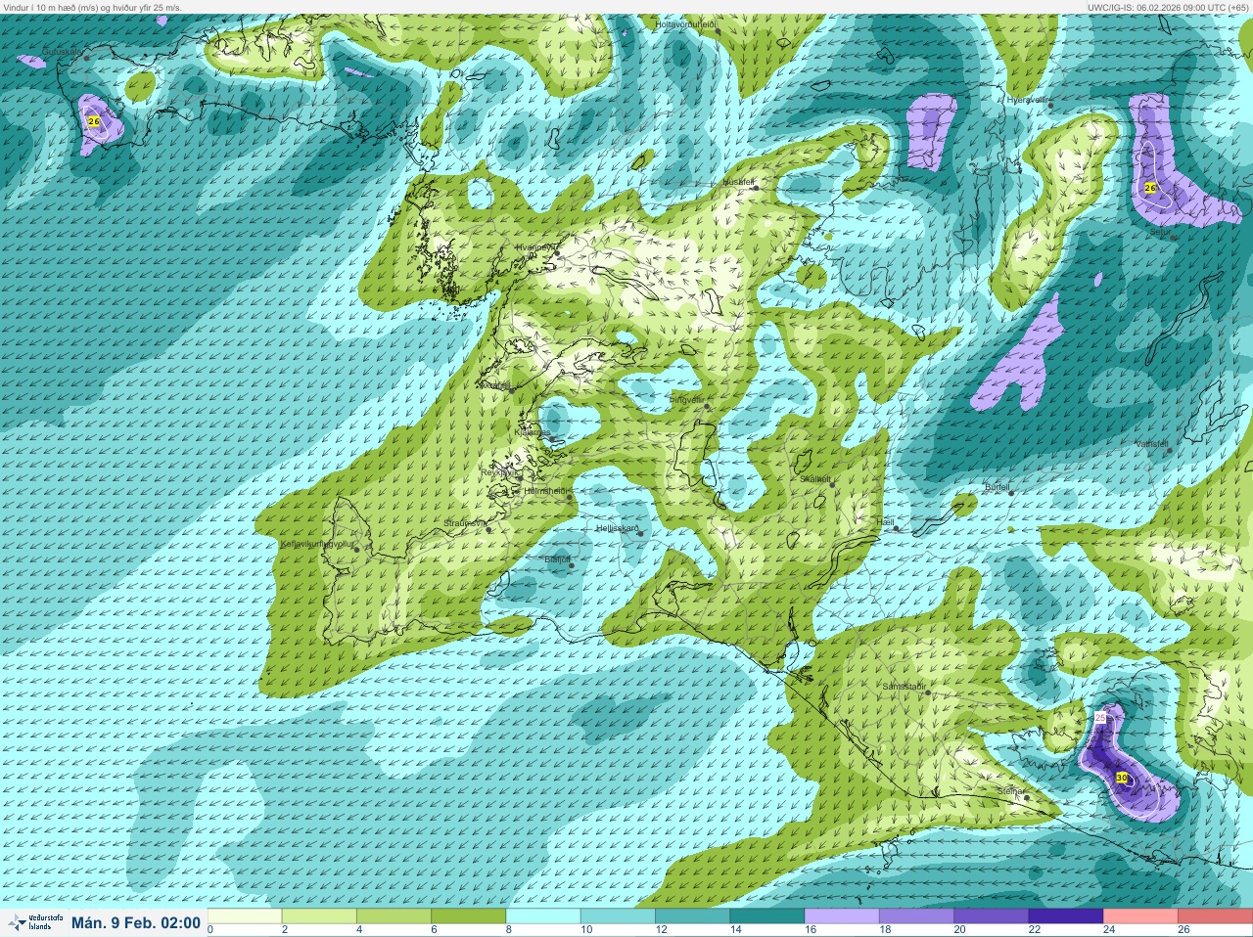
Task: Click the Gufuskálar station label
Action: pos(62,54)
